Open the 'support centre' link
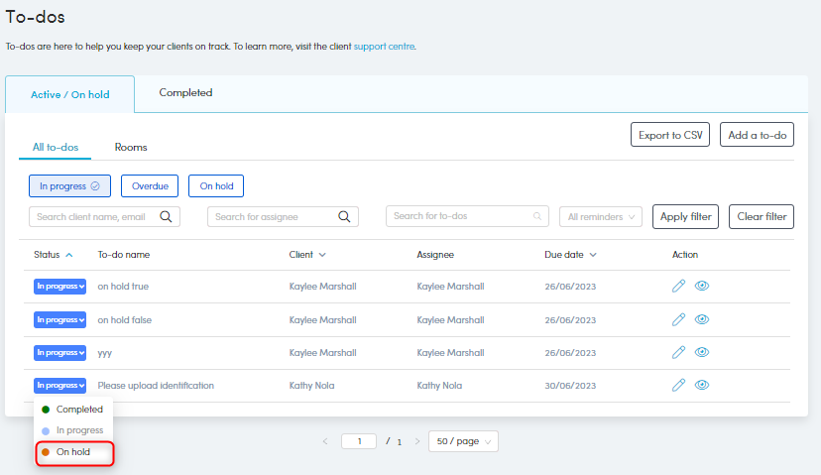The width and height of the screenshot is (821, 475). point(384,46)
